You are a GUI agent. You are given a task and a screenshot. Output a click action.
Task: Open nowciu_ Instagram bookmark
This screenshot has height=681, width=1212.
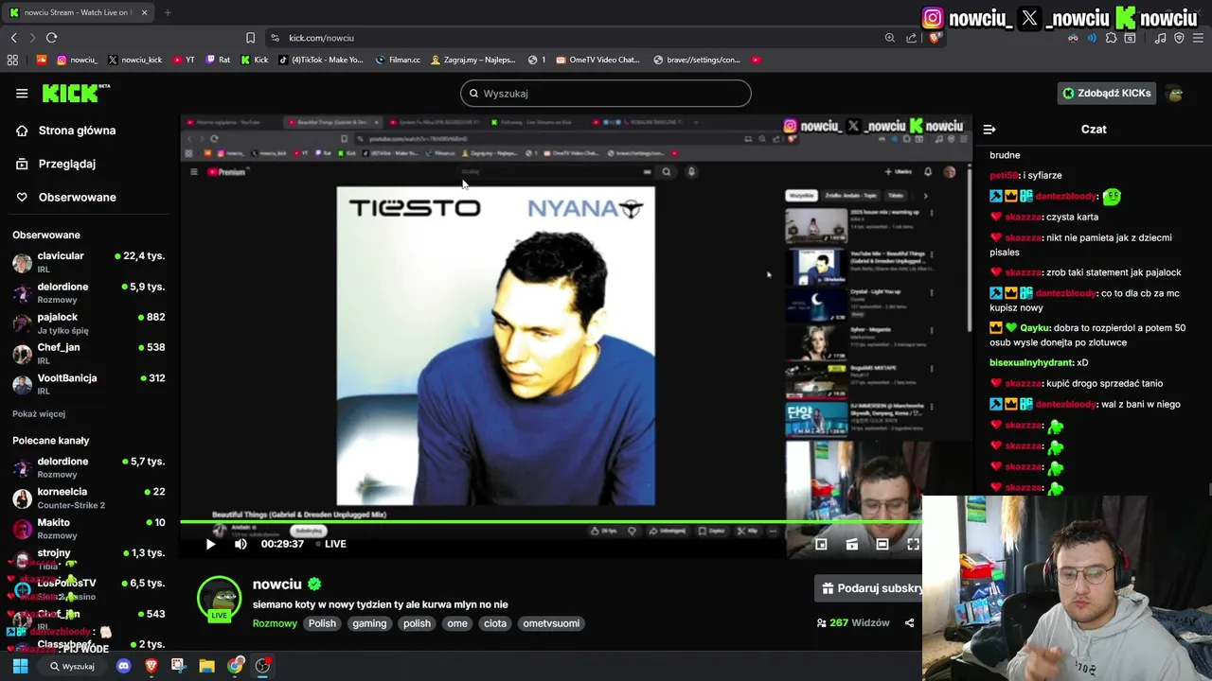click(77, 60)
